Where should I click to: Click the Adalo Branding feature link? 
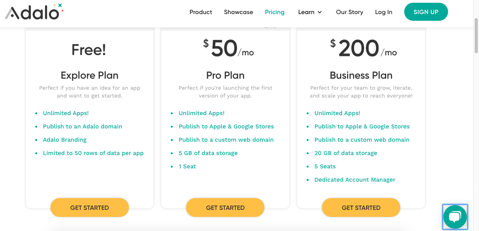click(x=65, y=139)
